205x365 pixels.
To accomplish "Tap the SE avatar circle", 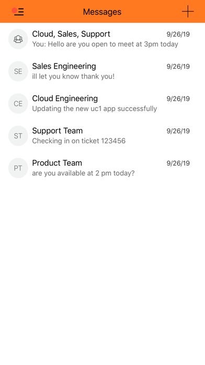I will 18,71.
